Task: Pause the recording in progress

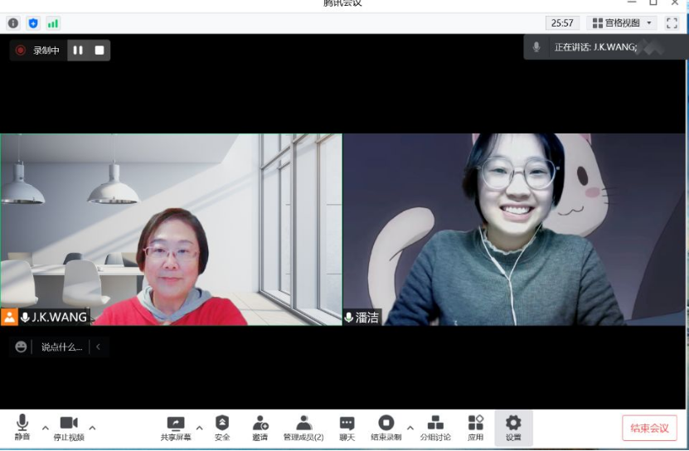Action: (78, 51)
